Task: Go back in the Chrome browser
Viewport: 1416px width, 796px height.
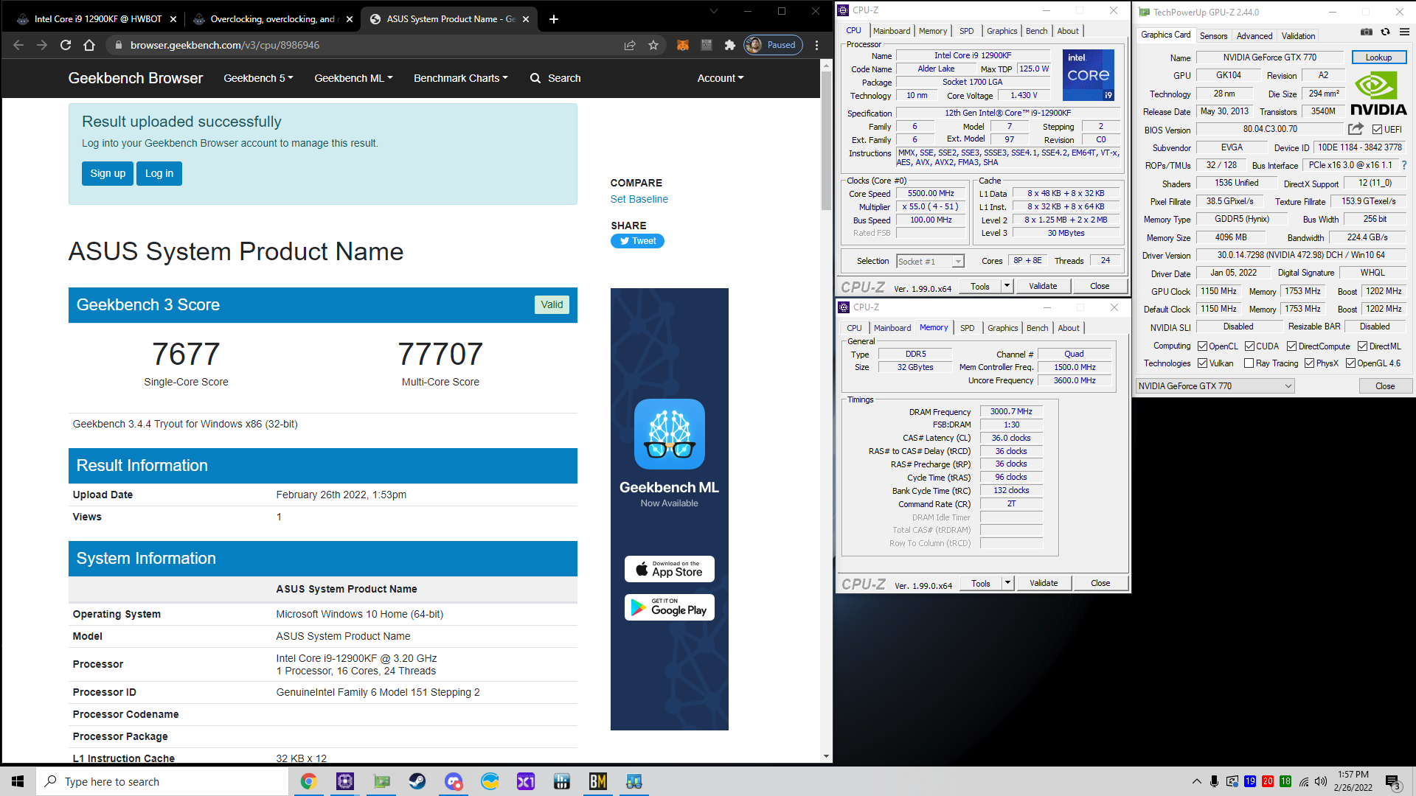Action: (18, 45)
